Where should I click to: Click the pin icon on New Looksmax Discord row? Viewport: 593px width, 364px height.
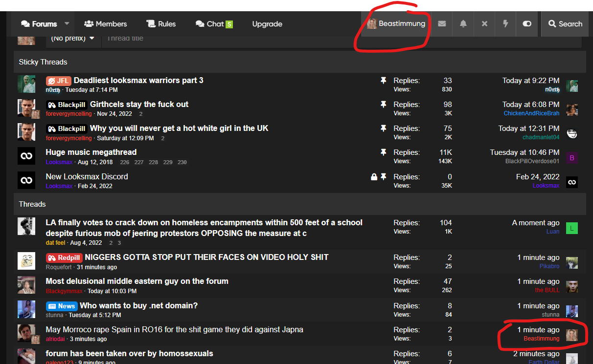[384, 177]
